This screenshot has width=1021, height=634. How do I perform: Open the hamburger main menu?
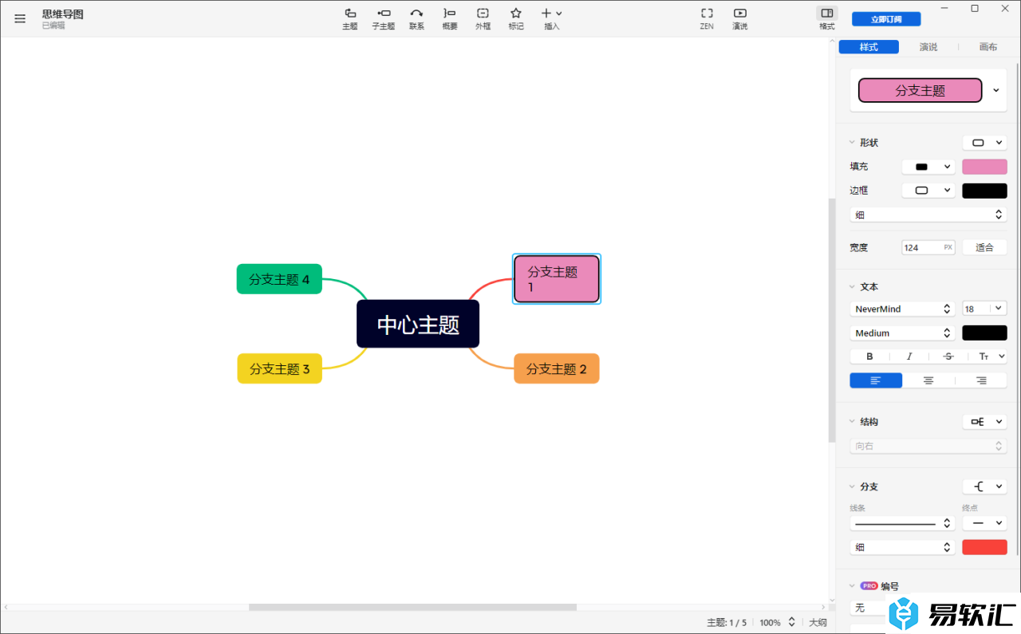coord(20,18)
